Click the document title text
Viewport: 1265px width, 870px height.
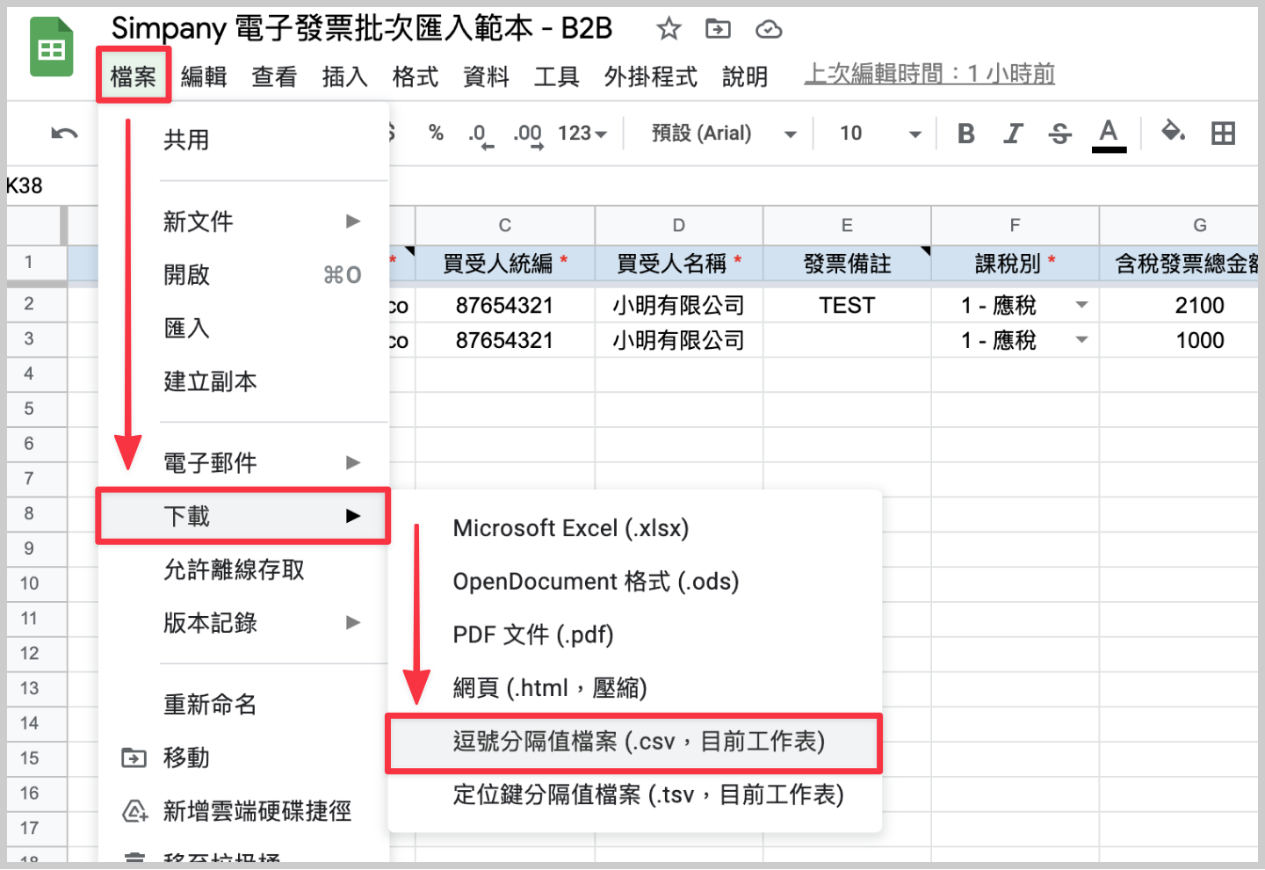pos(361,28)
